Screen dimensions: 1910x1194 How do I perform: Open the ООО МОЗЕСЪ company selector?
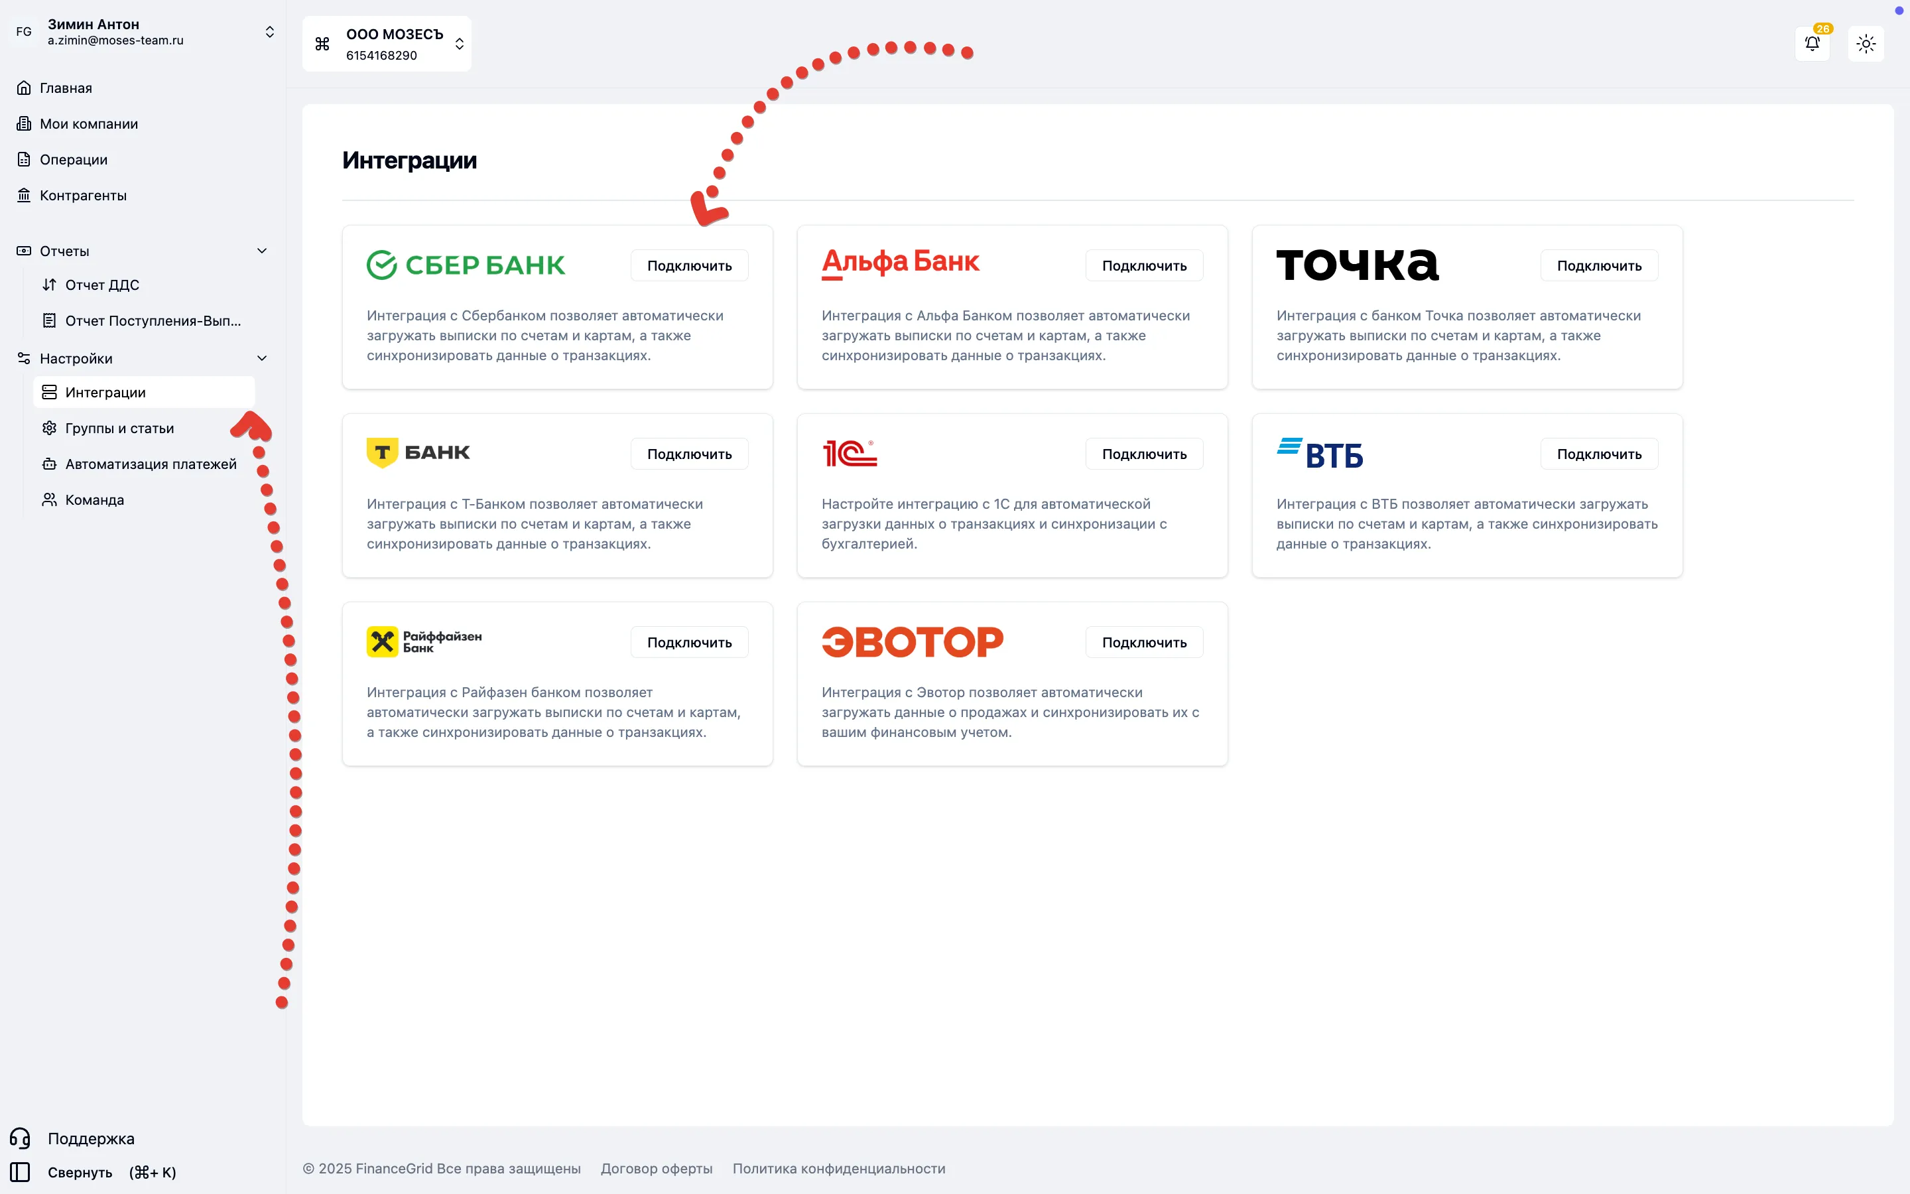point(387,44)
